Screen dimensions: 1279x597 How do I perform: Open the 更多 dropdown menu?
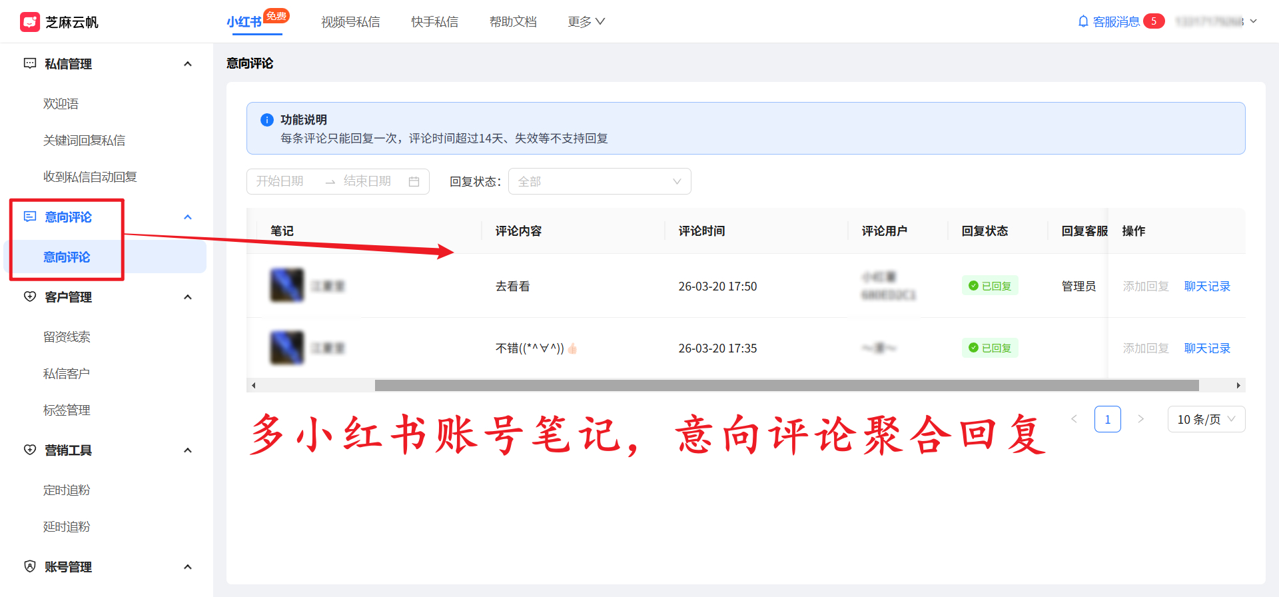(x=586, y=22)
